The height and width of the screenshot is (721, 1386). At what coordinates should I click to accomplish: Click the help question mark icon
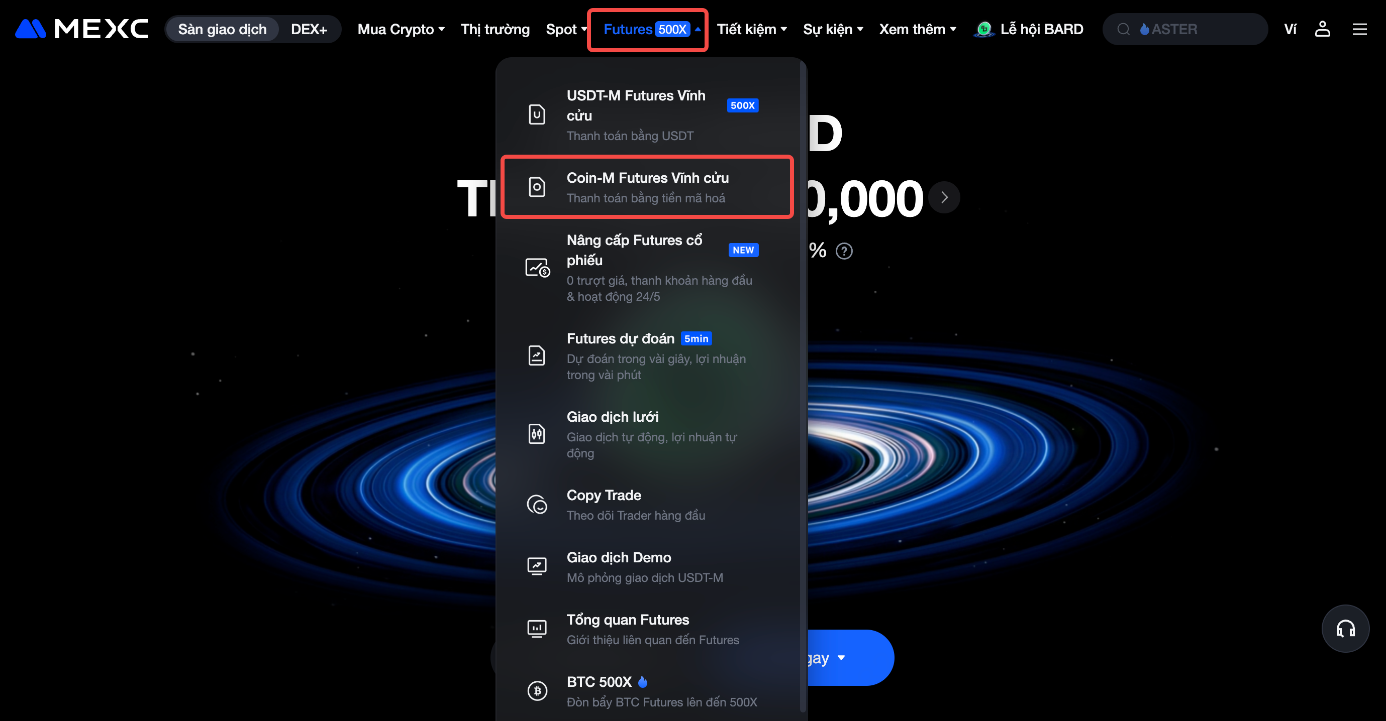pyautogui.click(x=844, y=251)
